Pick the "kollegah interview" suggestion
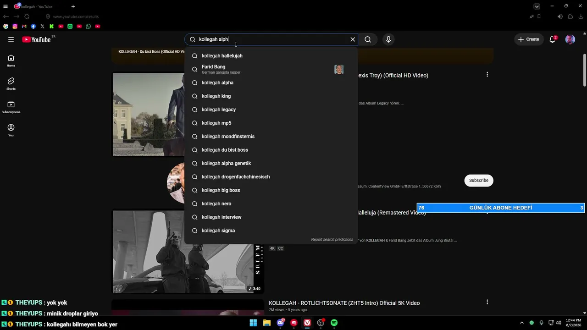The image size is (587, 330). coord(271,217)
